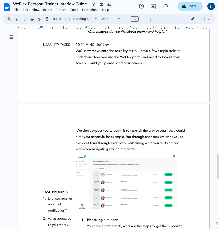
Task: Hide the menus with the chevron
Action: (x=209, y=19)
